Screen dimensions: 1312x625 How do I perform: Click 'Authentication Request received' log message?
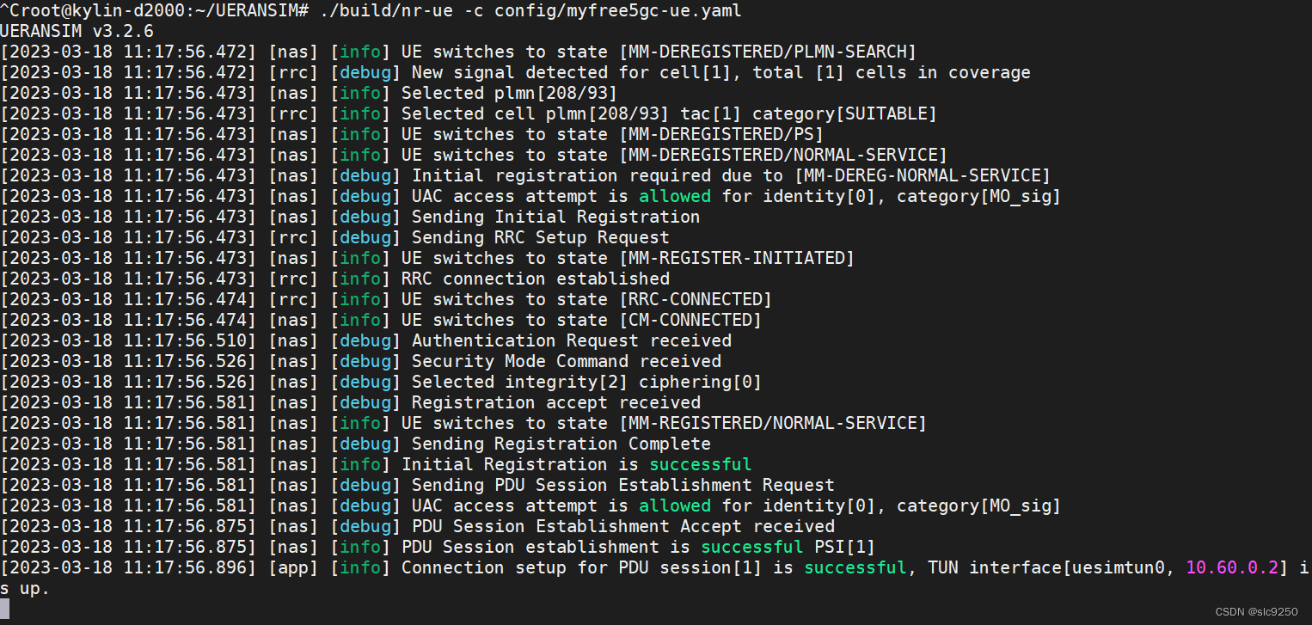coord(571,340)
